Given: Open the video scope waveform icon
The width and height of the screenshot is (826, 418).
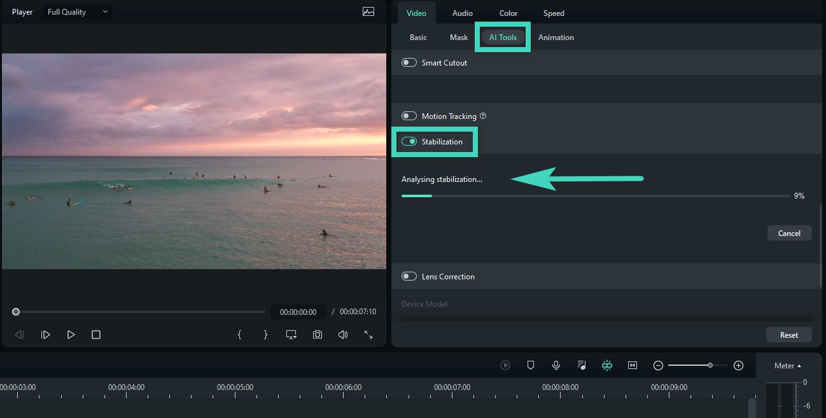Looking at the screenshot, I should click(x=368, y=11).
